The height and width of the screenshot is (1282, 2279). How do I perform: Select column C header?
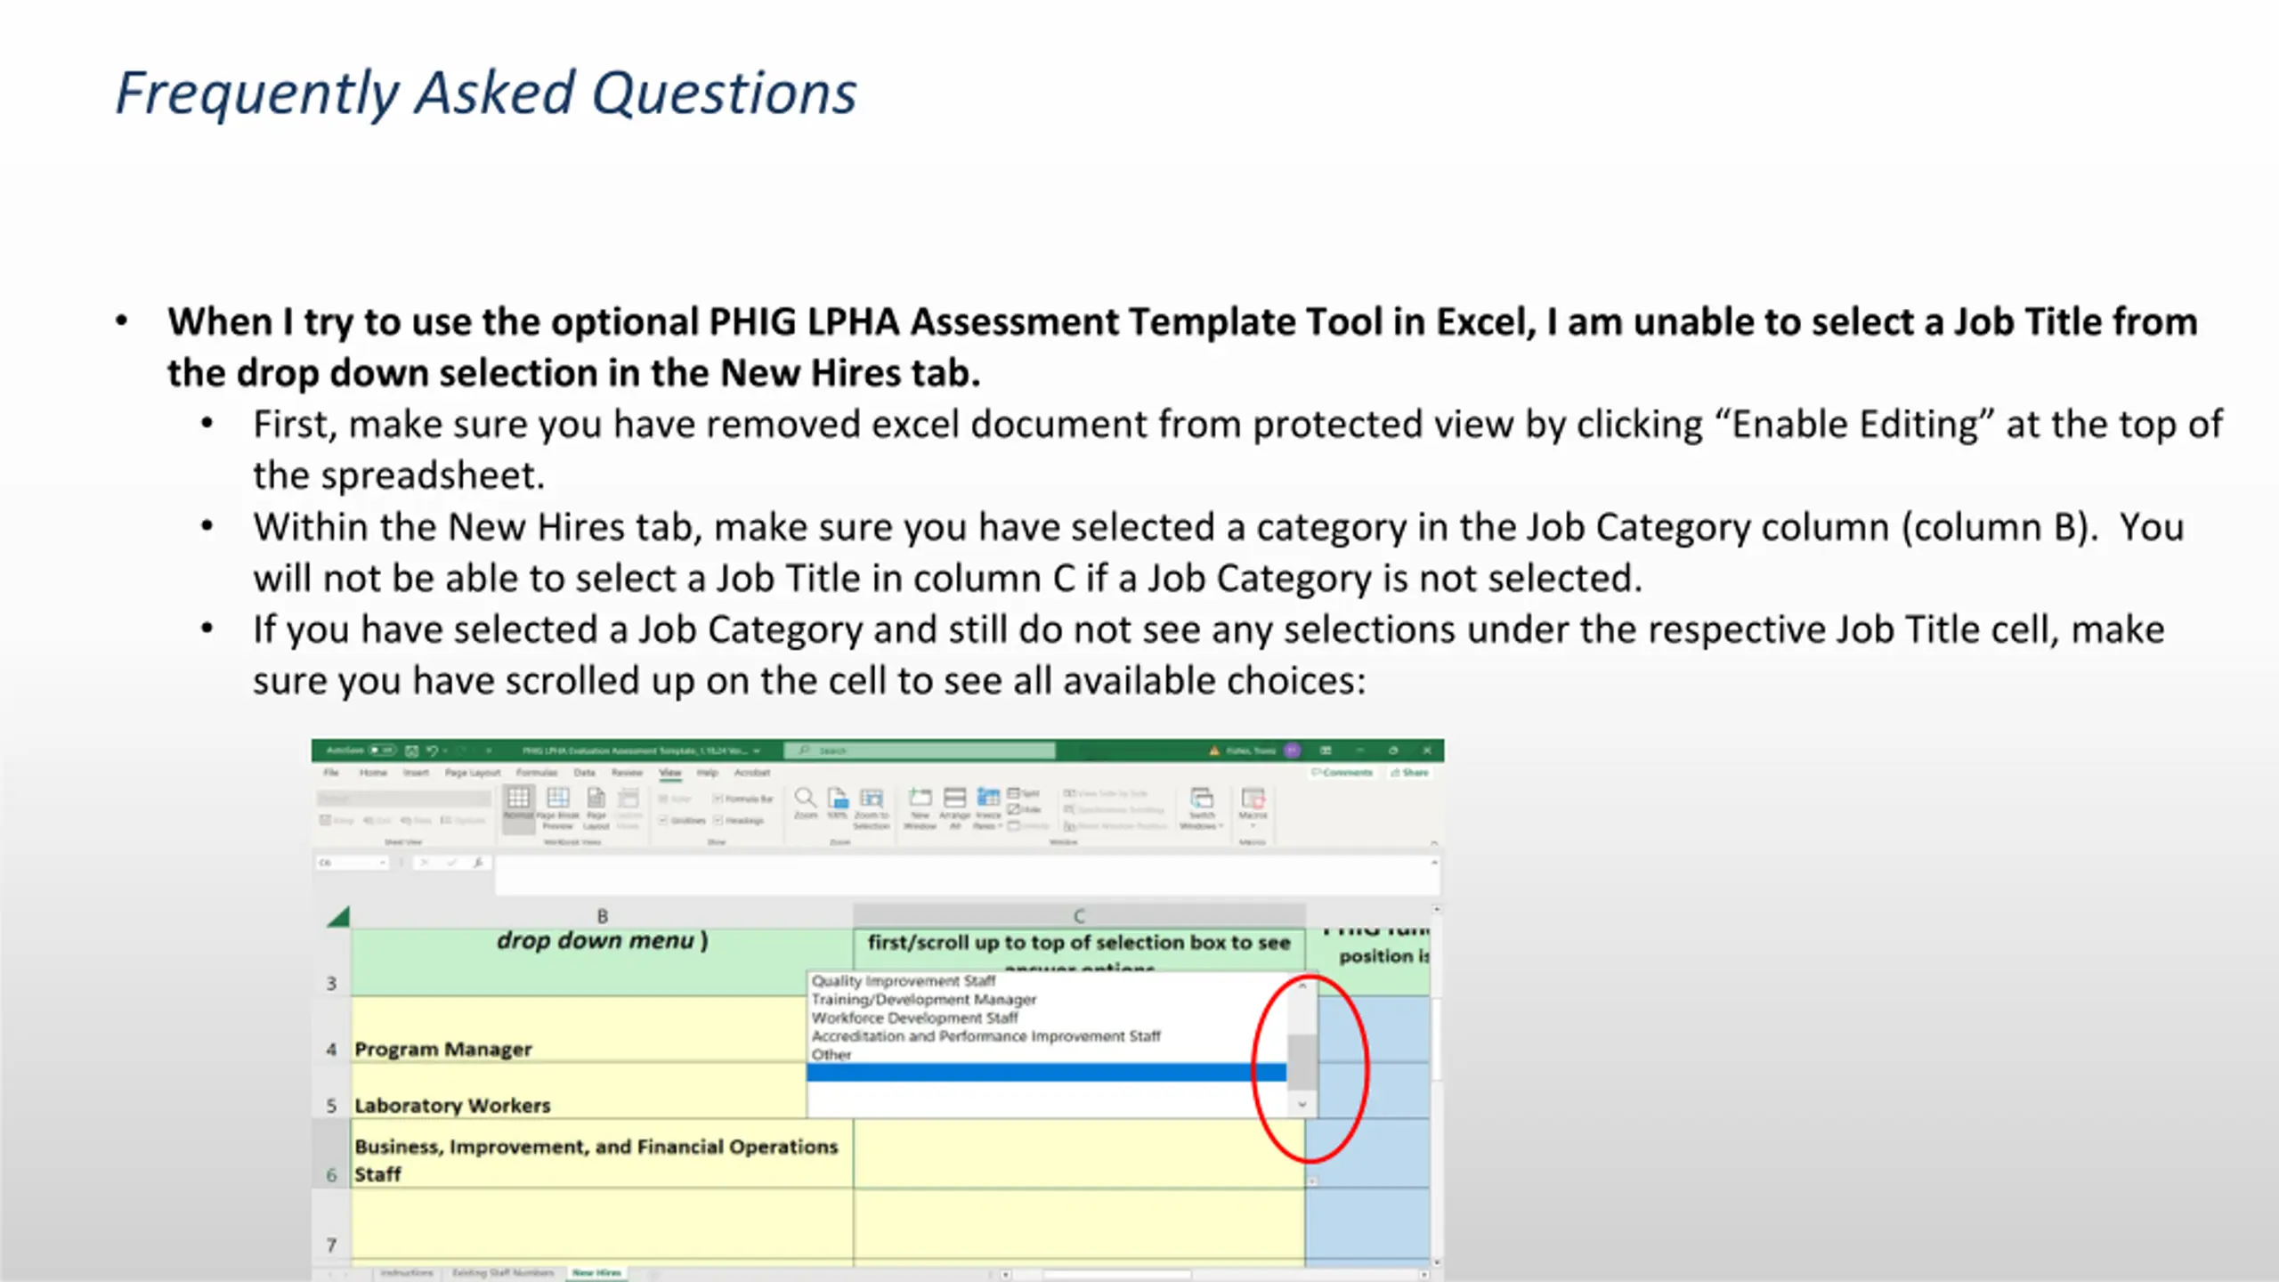click(1079, 916)
